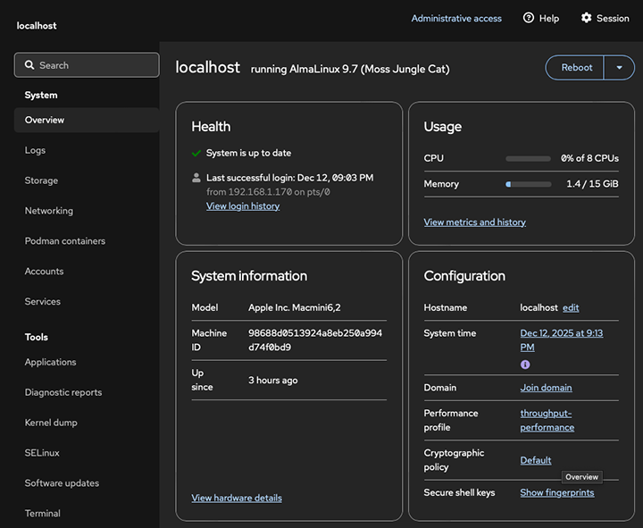This screenshot has width=643, height=528.
Task: Click the search magnifier icon
Action: (30, 65)
